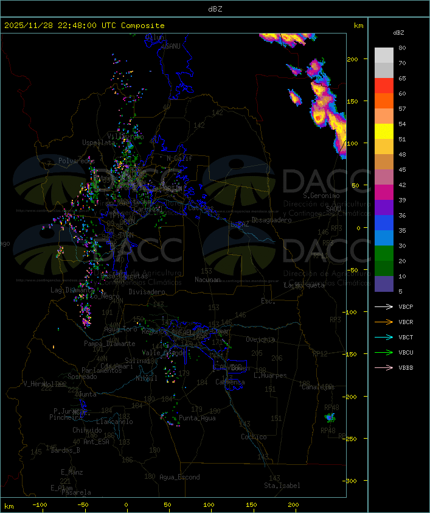
Task: Click the 0 tick on bottom axis
Action: [x=127, y=505]
